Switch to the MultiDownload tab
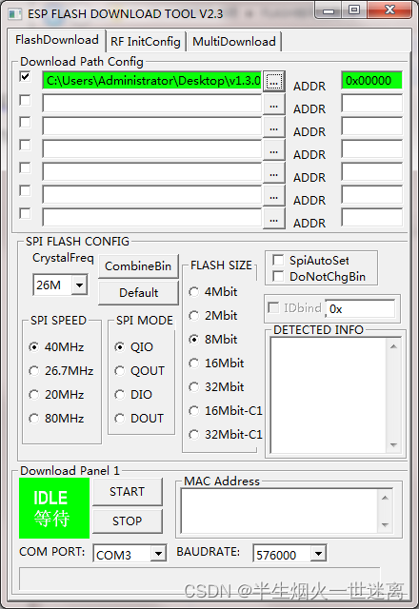Screen dimensions: 419x609 pyautogui.click(x=234, y=42)
